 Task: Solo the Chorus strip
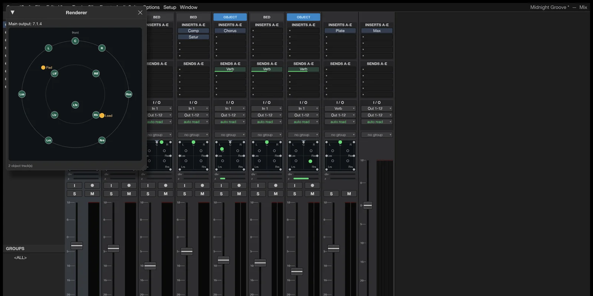point(221,194)
